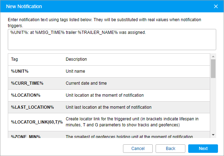Insert the %UNIT% tag
This screenshot has width=224, height=156.
(x=20, y=71)
